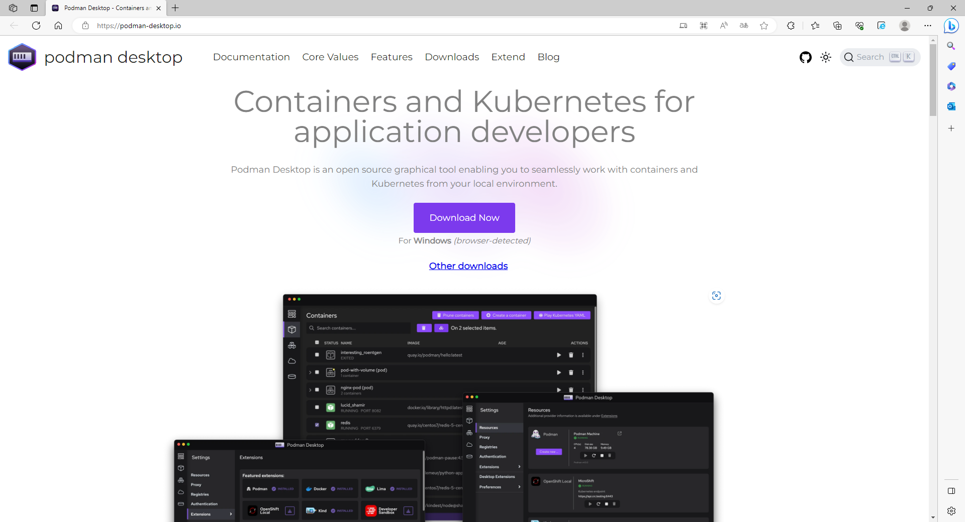
Task: Open the Extend menu item
Action: click(x=508, y=57)
